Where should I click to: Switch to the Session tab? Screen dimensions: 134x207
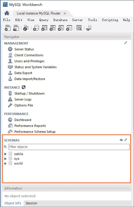point(31,203)
